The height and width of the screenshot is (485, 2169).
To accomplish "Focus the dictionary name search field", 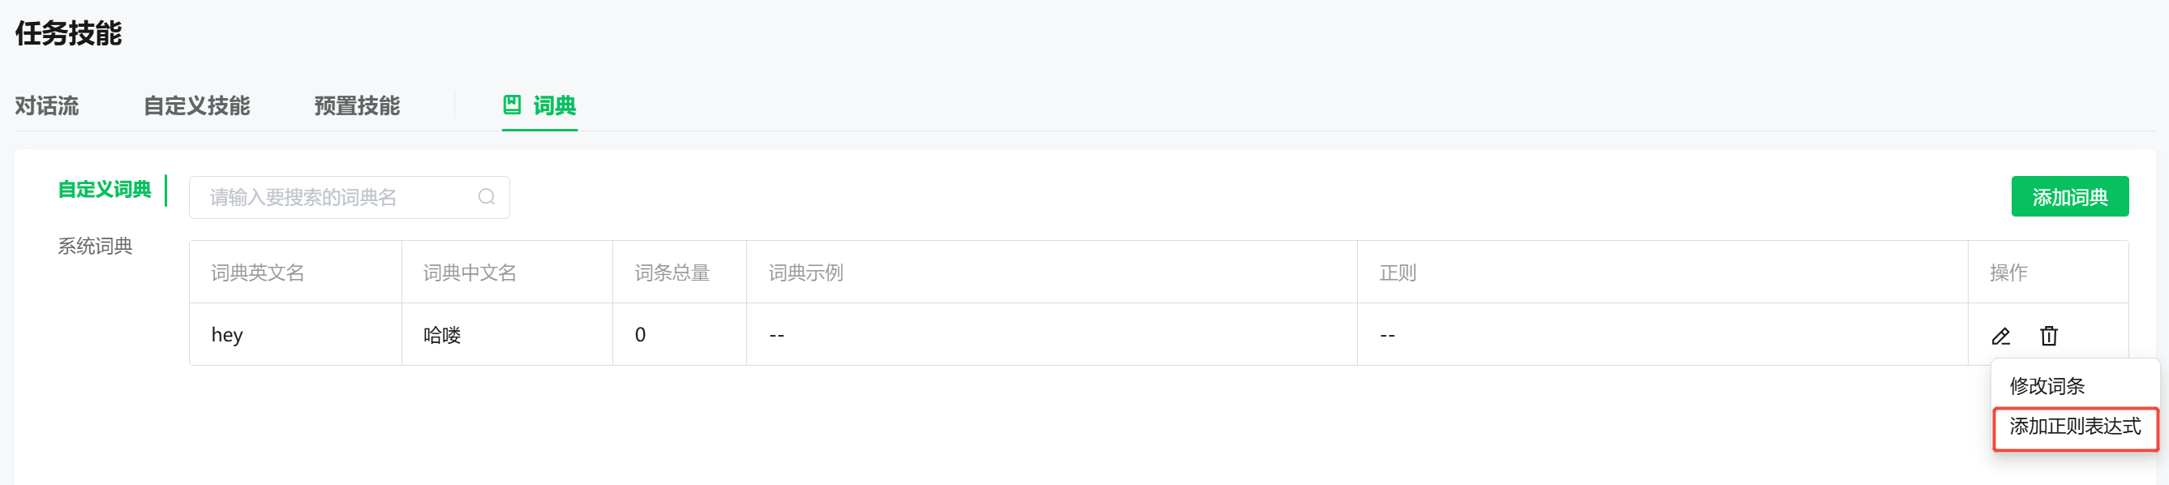I will pos(337,197).
